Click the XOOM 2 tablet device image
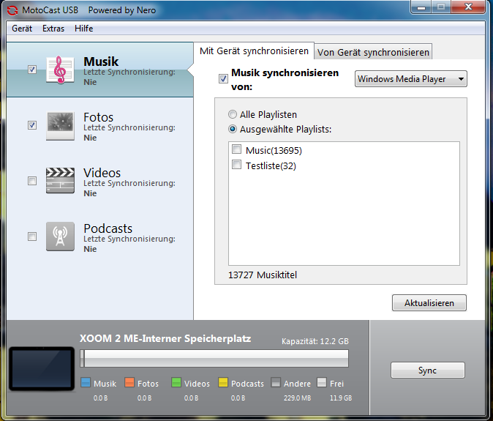This screenshot has height=421, width=493. (42, 368)
